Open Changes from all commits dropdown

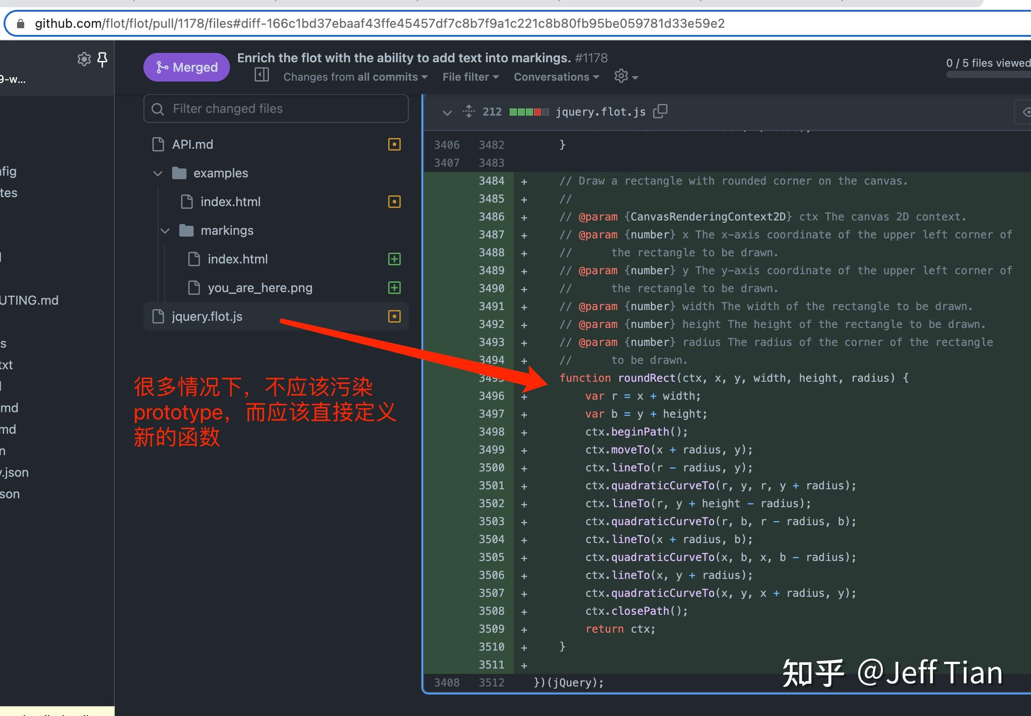[355, 77]
